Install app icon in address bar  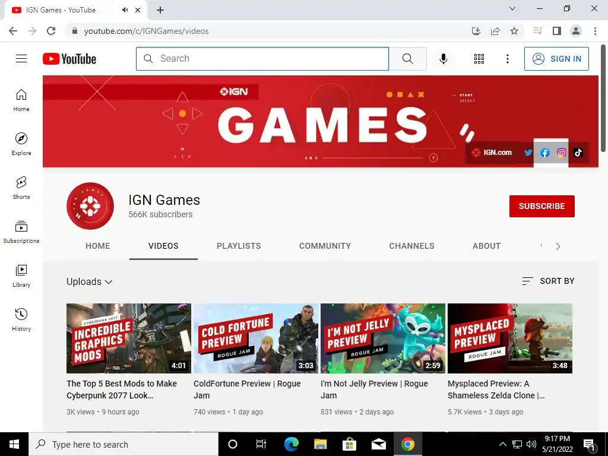(476, 31)
